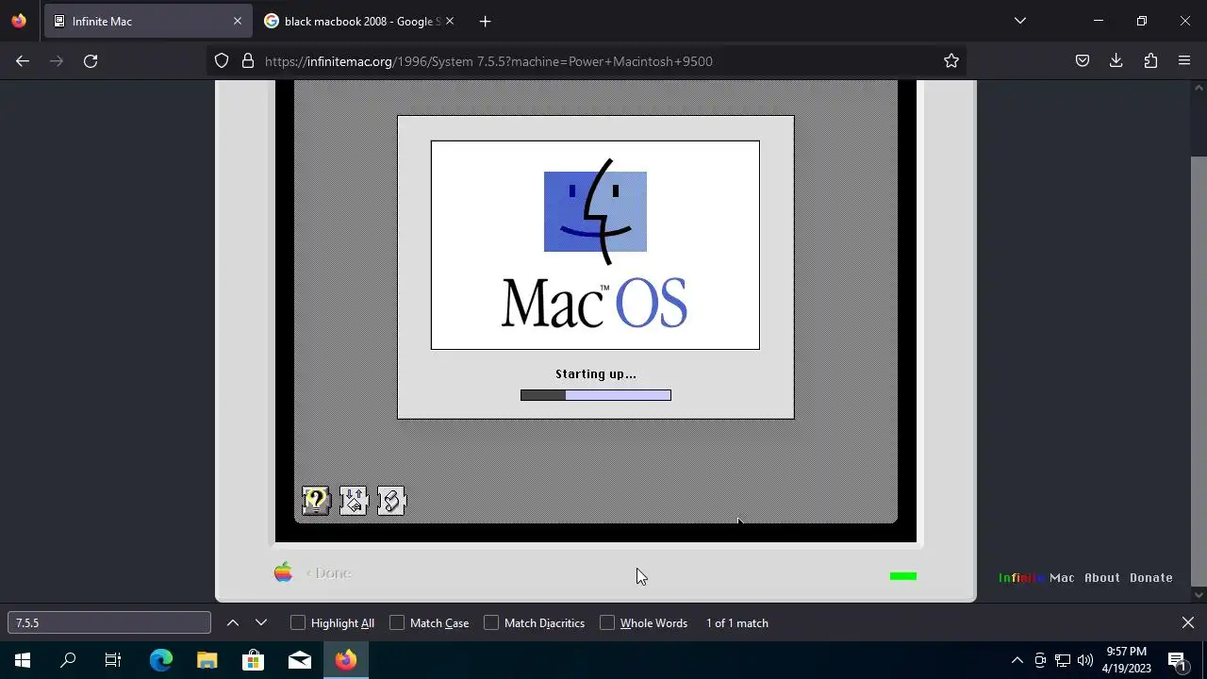
Task: Open Mail app from taskbar
Action: 300,660
